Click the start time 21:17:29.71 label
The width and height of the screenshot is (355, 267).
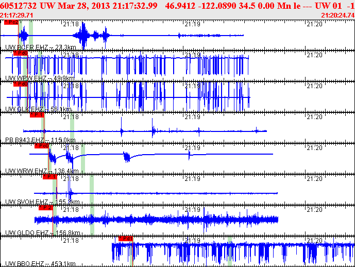[17, 15]
